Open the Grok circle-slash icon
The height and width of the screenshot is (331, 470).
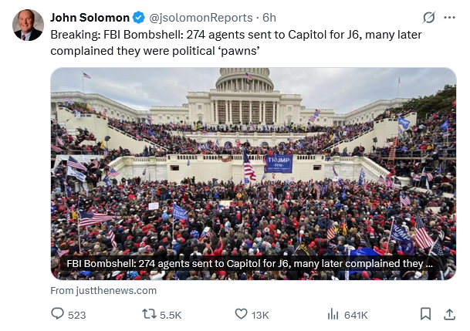click(x=429, y=17)
